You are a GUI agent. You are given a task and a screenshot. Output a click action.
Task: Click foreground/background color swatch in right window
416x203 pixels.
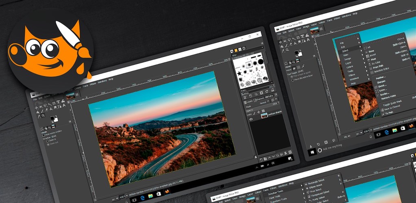tap(298, 54)
